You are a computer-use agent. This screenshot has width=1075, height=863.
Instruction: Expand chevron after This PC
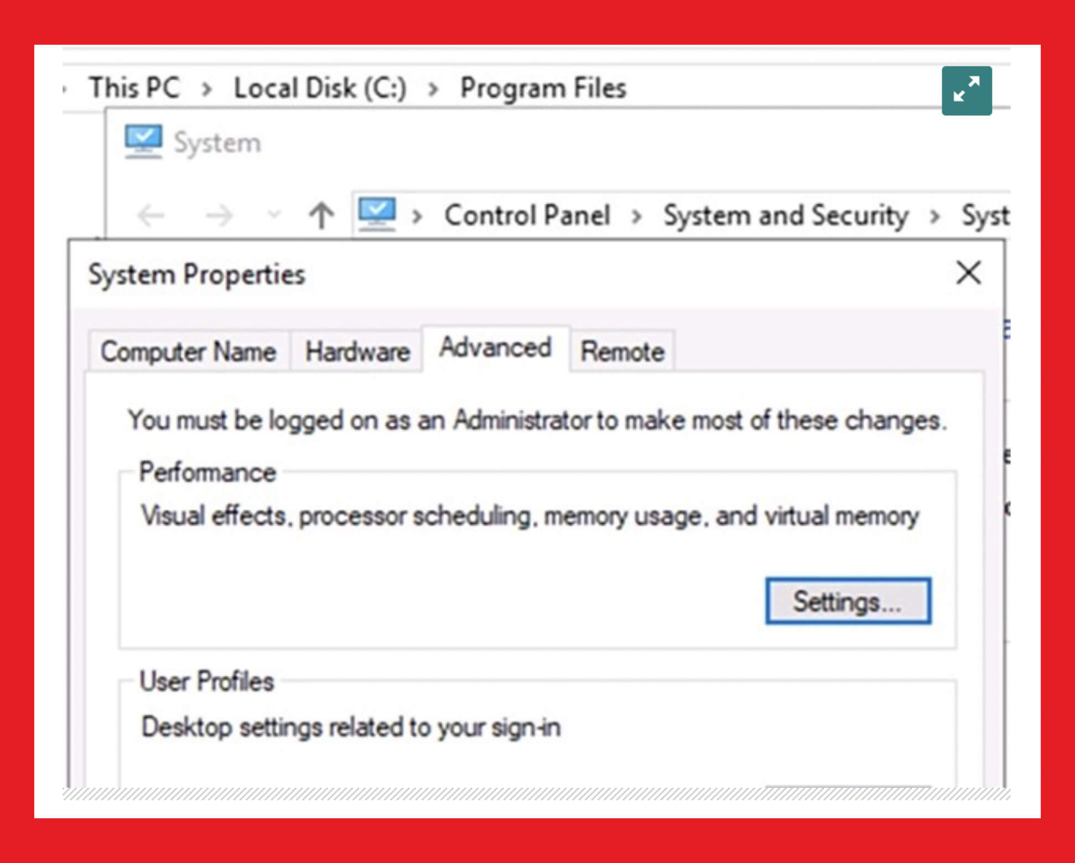(x=206, y=89)
